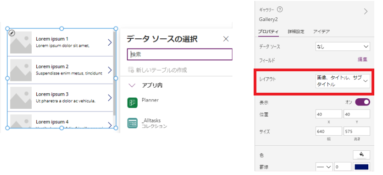Viewport: 383px width, 175px height.
Task: Click subtitle 'Lorem ipsum dolor sit amet.'
Action: (x=62, y=46)
